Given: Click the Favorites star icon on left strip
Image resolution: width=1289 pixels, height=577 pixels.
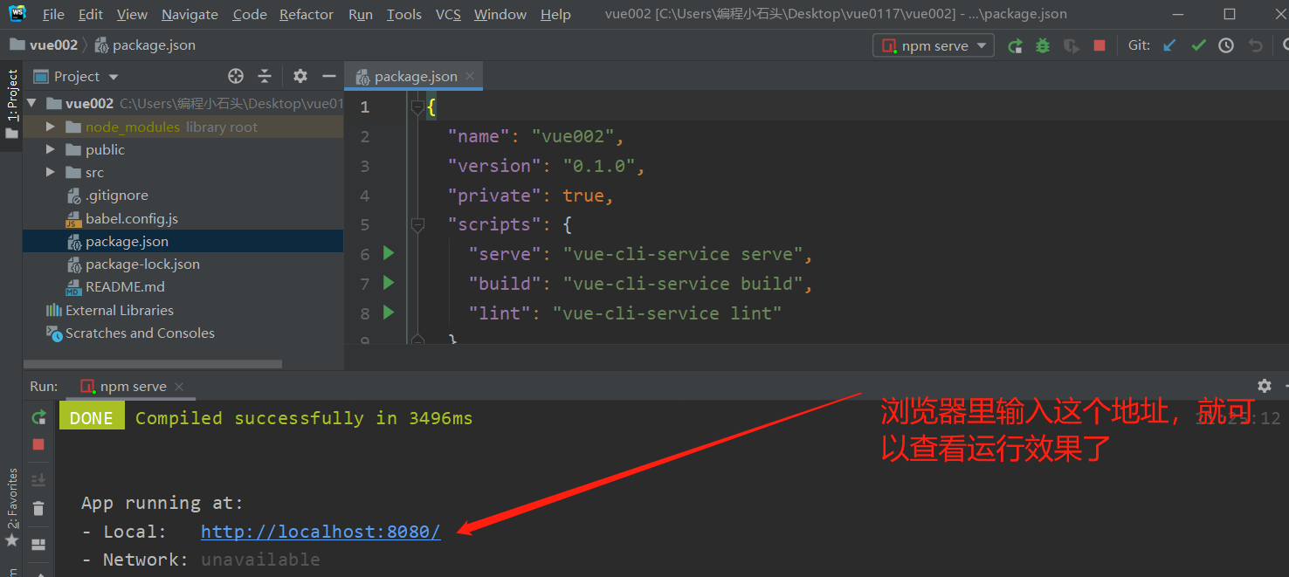Looking at the screenshot, I should click(x=11, y=541).
